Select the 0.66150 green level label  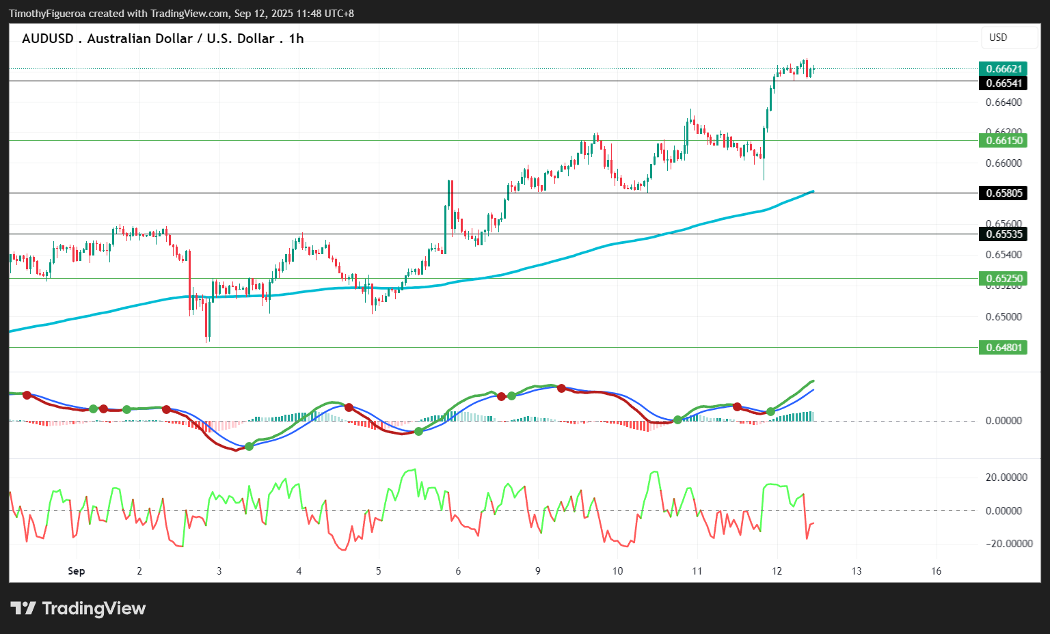click(1004, 141)
